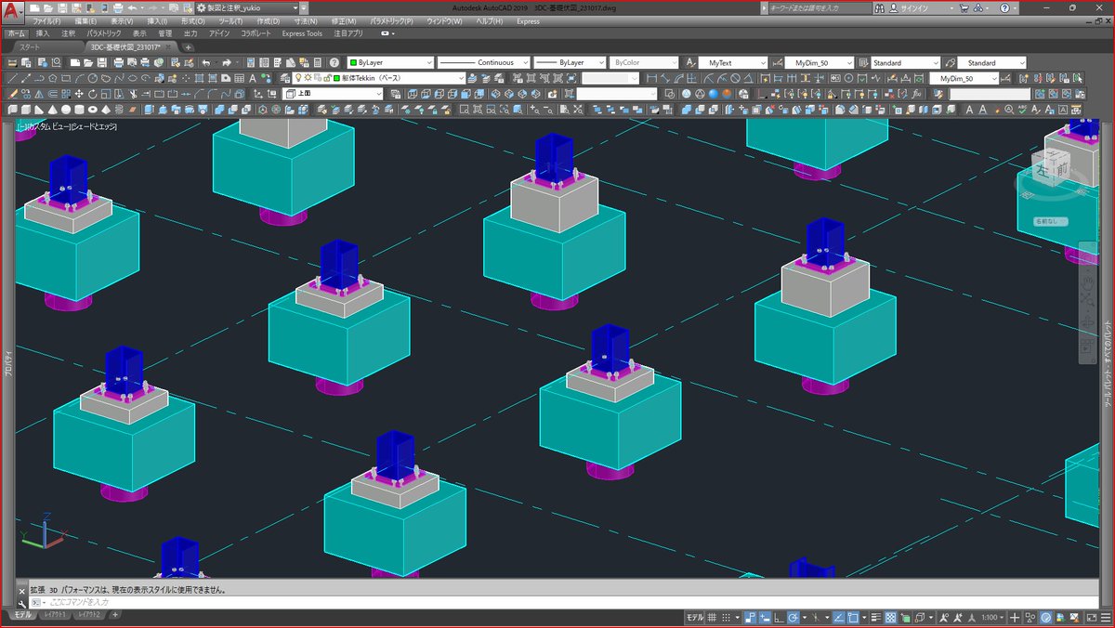This screenshot has width=1115, height=628.
Task: Open the Express menu
Action: coord(528,20)
